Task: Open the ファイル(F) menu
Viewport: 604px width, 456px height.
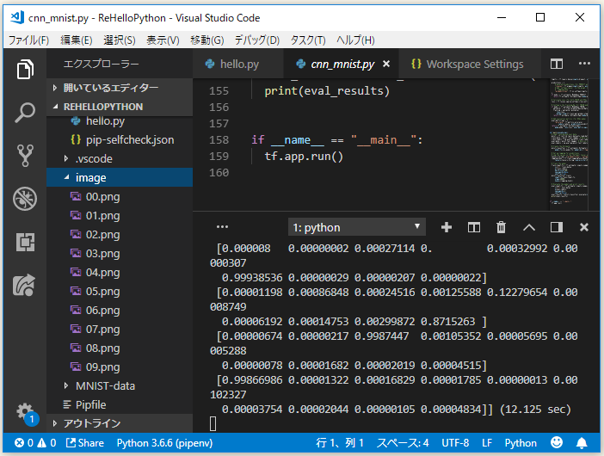Action: click(28, 40)
